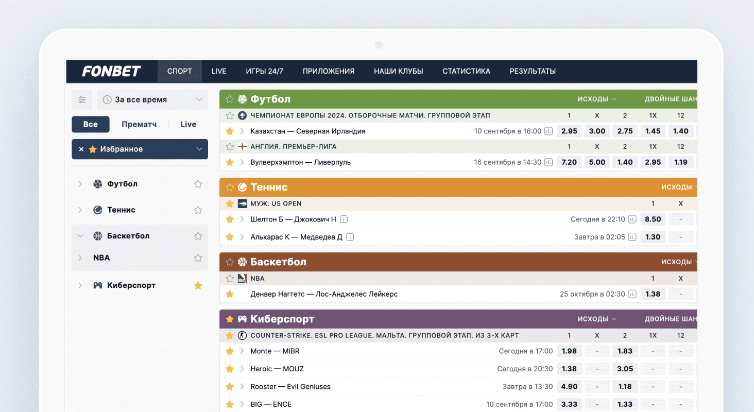Open the СТАТИСТИКА menu item
This screenshot has width=754, height=412.
[x=466, y=72]
